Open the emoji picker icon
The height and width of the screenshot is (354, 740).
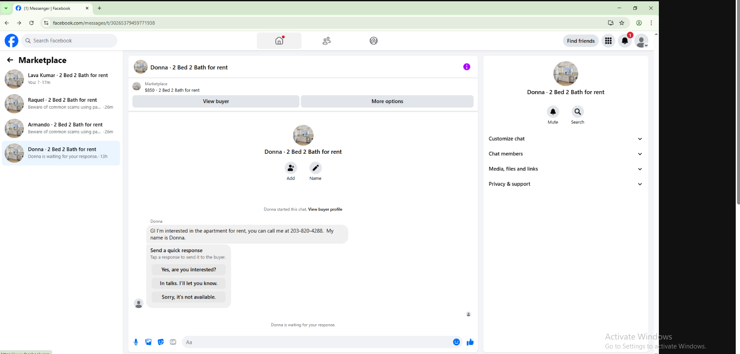tap(456, 342)
